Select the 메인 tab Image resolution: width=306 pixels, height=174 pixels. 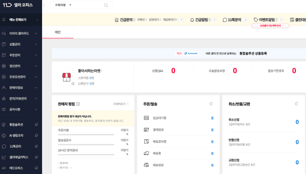58,32
